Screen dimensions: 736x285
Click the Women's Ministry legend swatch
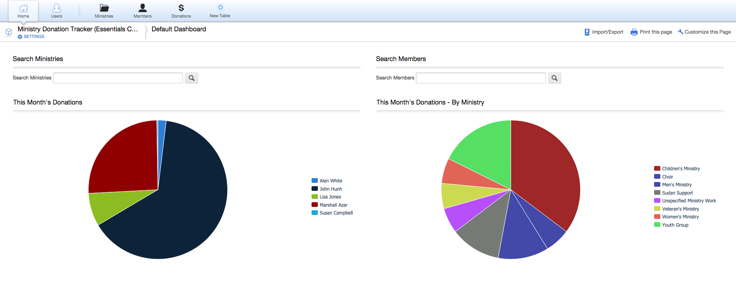tap(657, 216)
